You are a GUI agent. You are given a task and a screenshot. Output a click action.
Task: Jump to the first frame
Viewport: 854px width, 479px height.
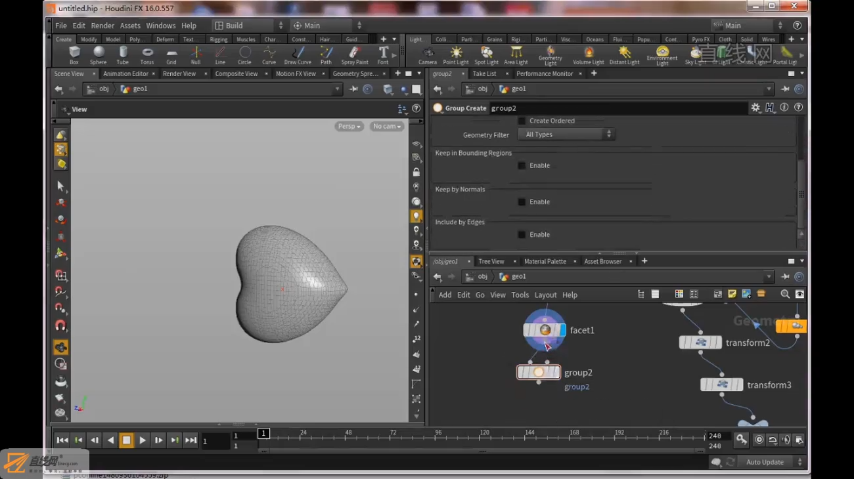point(62,440)
